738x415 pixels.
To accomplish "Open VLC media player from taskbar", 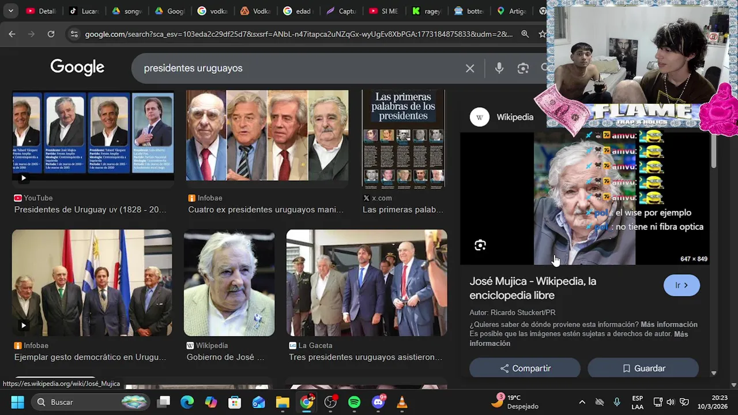I will (402, 402).
